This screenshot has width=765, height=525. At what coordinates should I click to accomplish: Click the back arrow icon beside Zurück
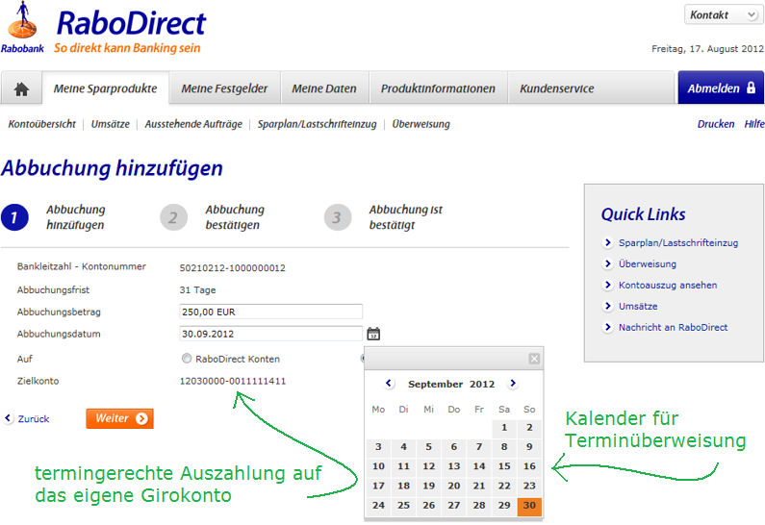8,418
